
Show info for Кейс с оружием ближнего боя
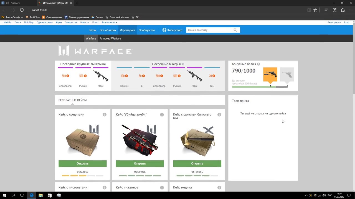click(x=219, y=115)
